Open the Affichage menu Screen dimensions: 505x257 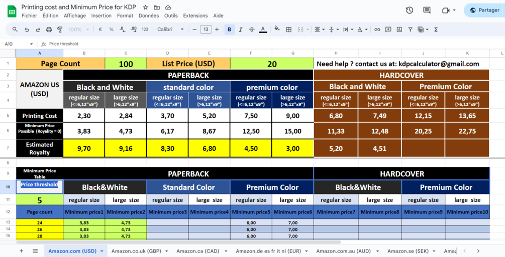pos(75,16)
